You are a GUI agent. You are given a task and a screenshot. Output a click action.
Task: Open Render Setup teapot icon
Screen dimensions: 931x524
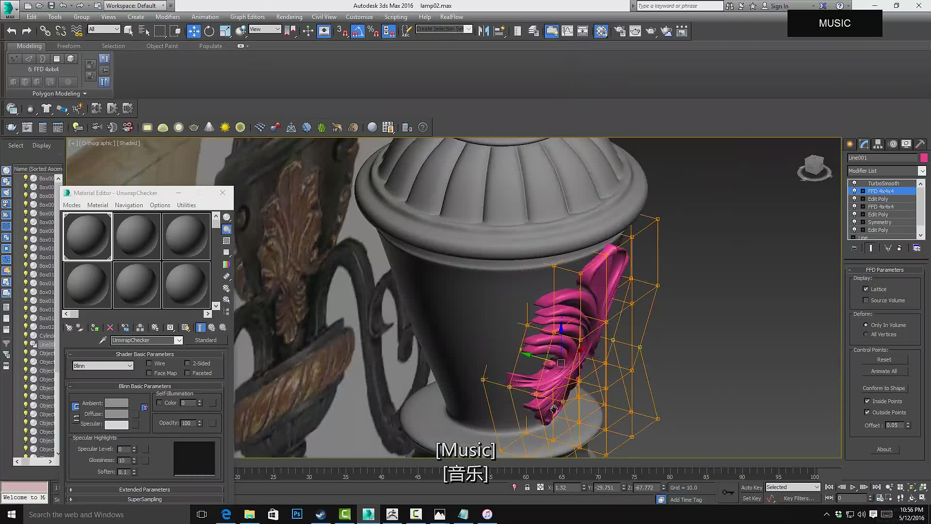[x=619, y=32]
